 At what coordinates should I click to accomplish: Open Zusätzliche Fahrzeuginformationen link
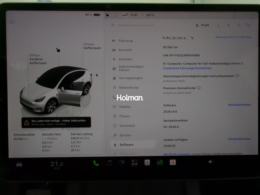click(187, 68)
